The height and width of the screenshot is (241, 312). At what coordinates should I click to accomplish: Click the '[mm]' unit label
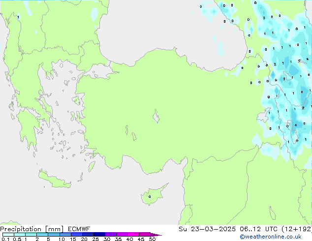pyautogui.click(x=54, y=229)
